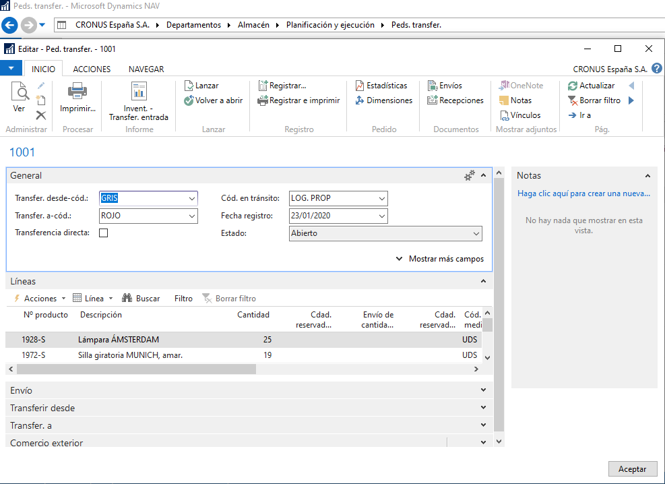Switch to the INICIO tab
Image resolution: width=665 pixels, height=484 pixels.
pyautogui.click(x=43, y=69)
